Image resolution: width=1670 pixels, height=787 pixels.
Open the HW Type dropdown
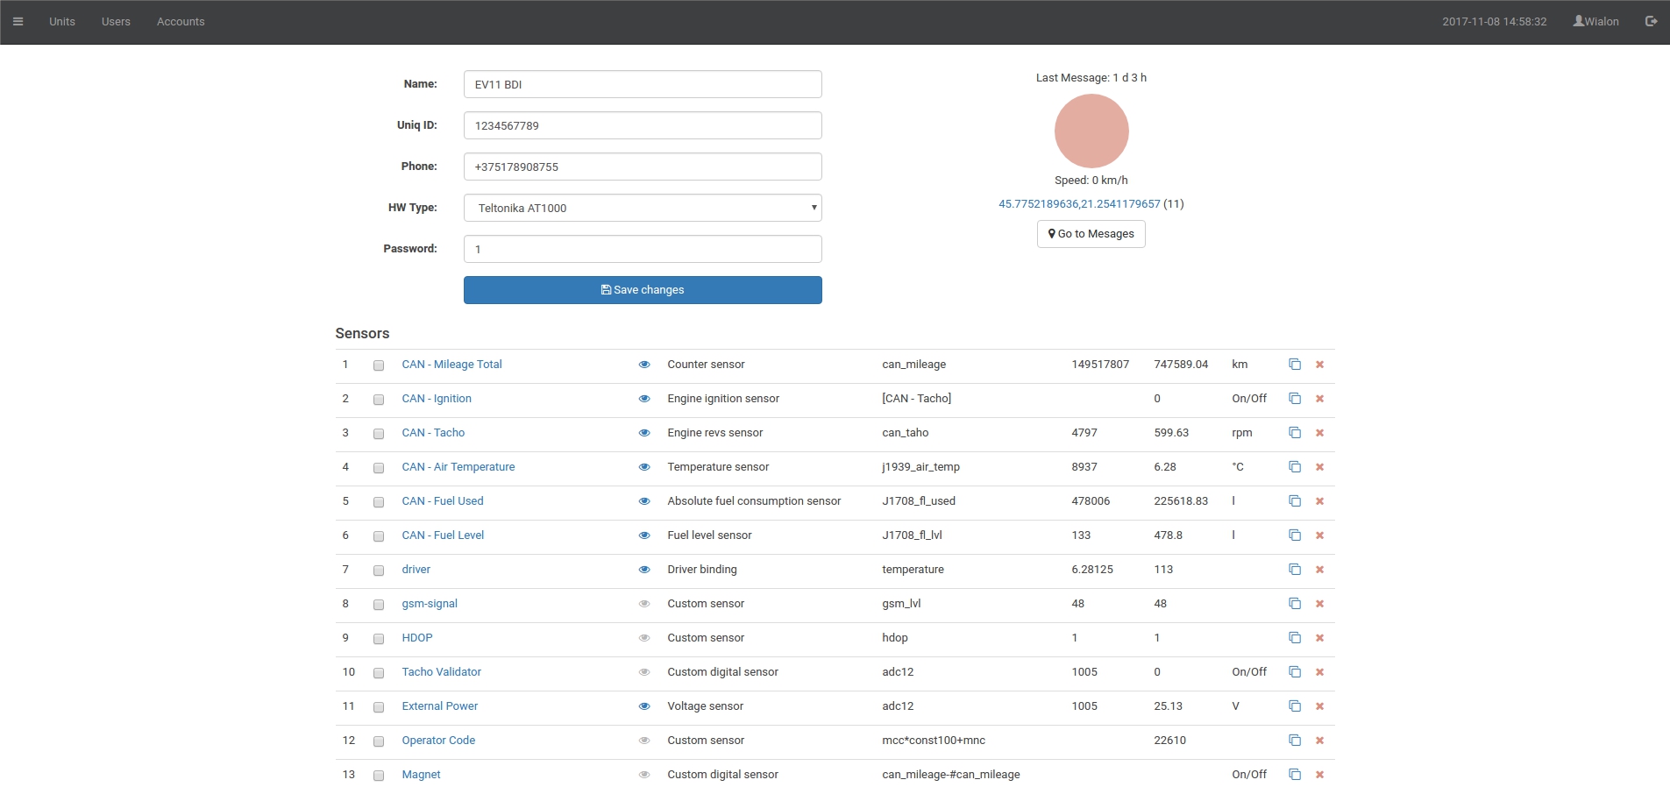pyautogui.click(x=642, y=208)
